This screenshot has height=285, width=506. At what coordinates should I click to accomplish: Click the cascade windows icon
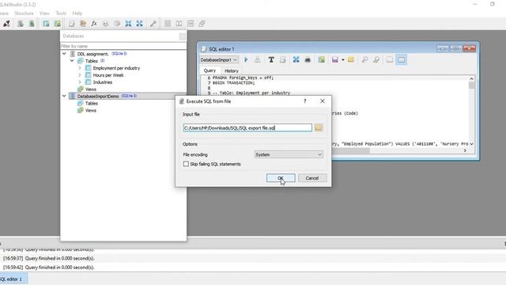click(202, 24)
